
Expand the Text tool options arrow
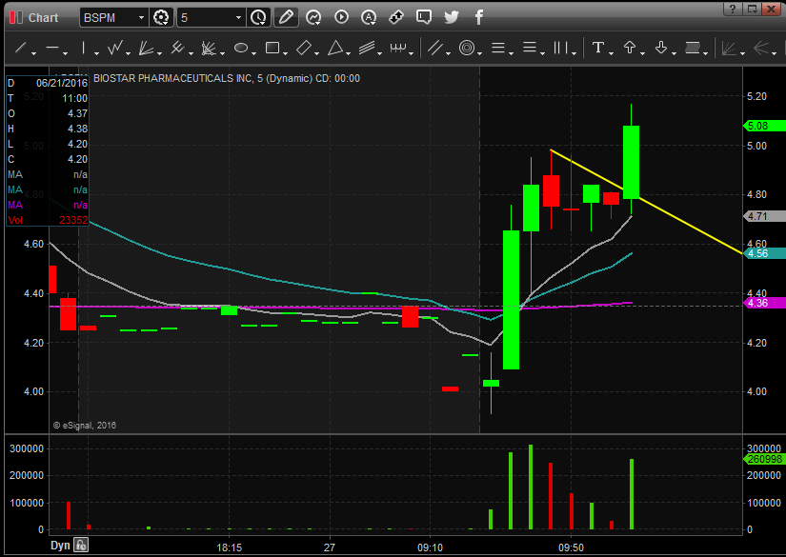point(611,53)
